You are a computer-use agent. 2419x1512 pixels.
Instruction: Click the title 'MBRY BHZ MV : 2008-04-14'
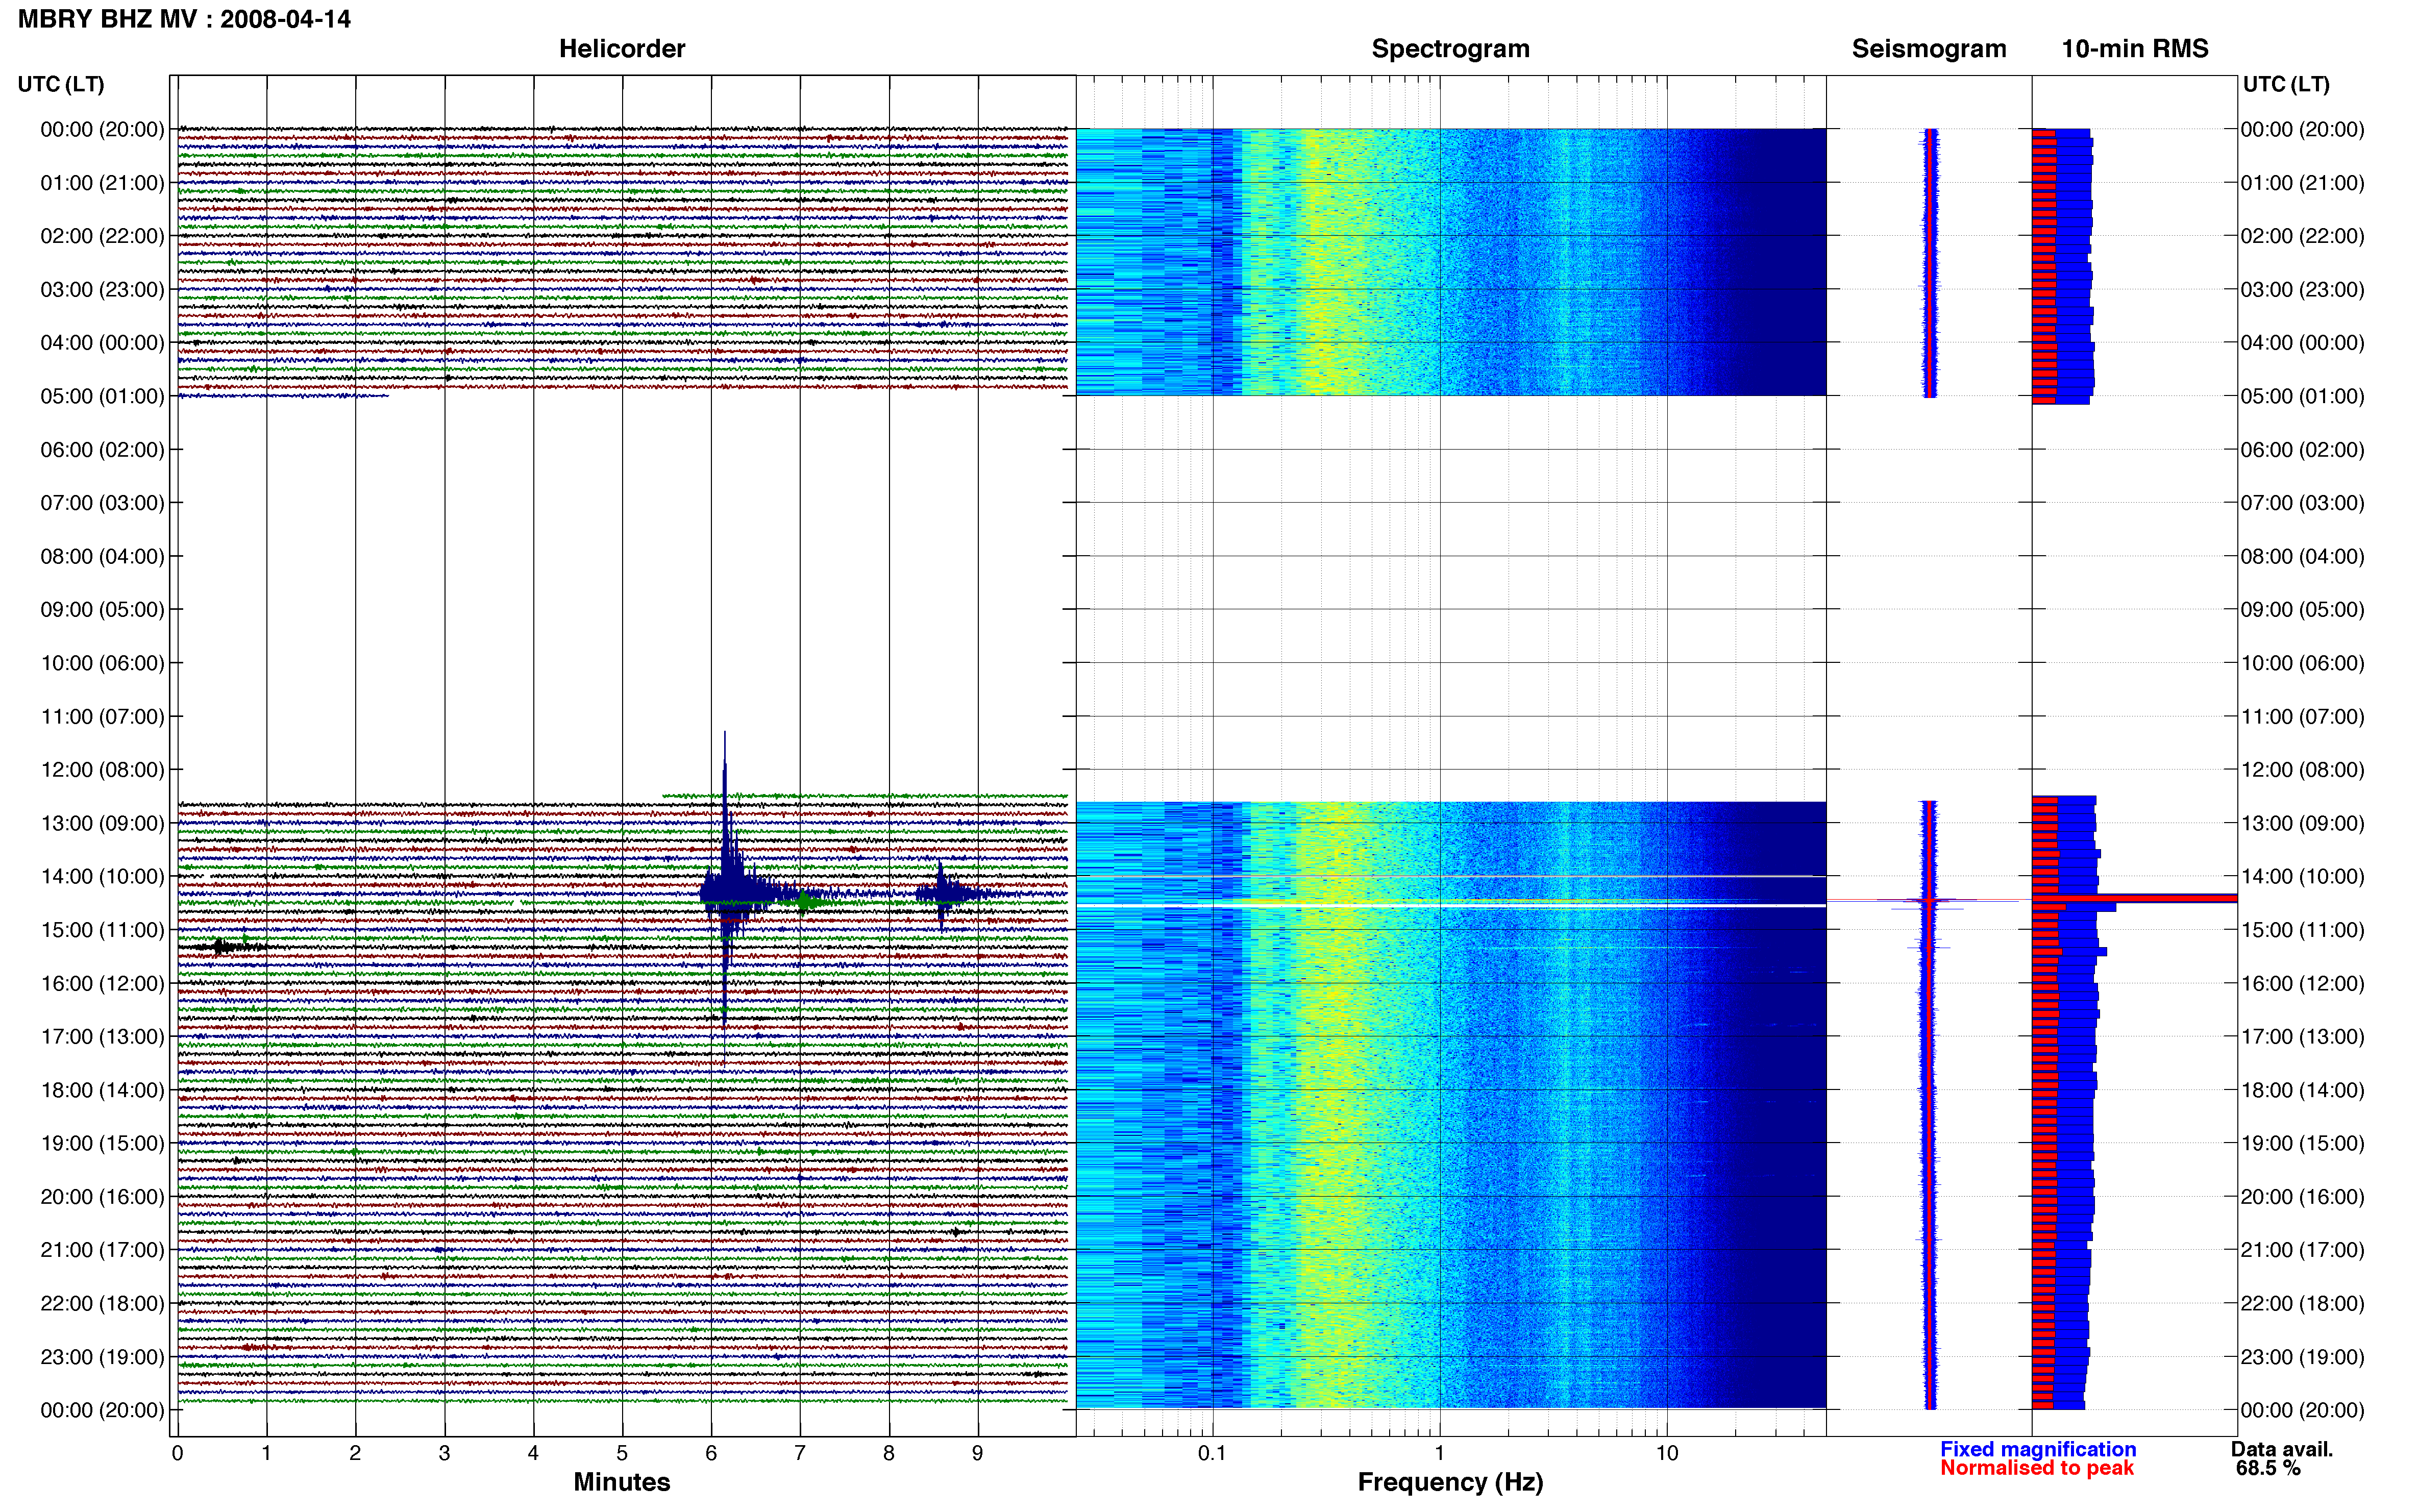[x=184, y=19]
